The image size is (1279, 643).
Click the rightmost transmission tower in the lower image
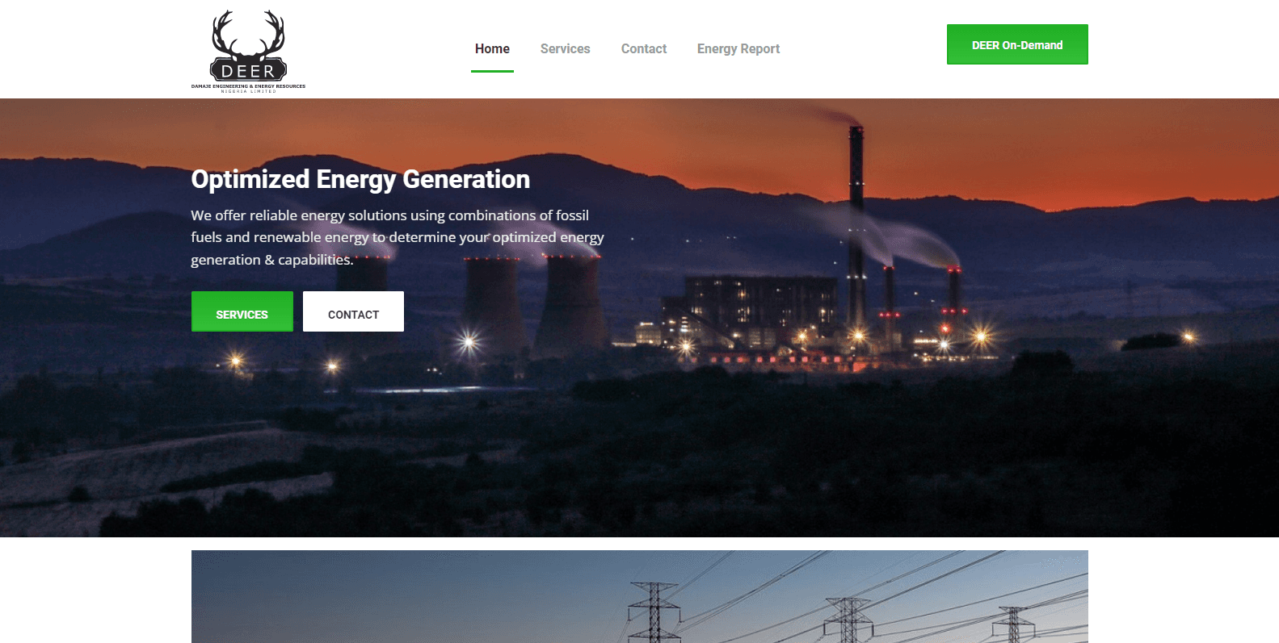pos(1013,624)
